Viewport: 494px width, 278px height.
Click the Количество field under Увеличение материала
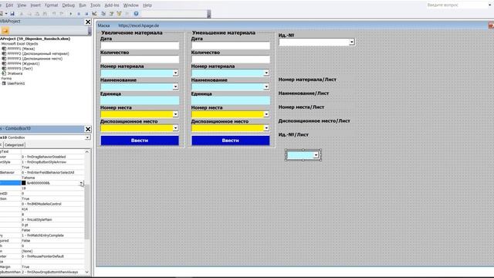point(140,59)
